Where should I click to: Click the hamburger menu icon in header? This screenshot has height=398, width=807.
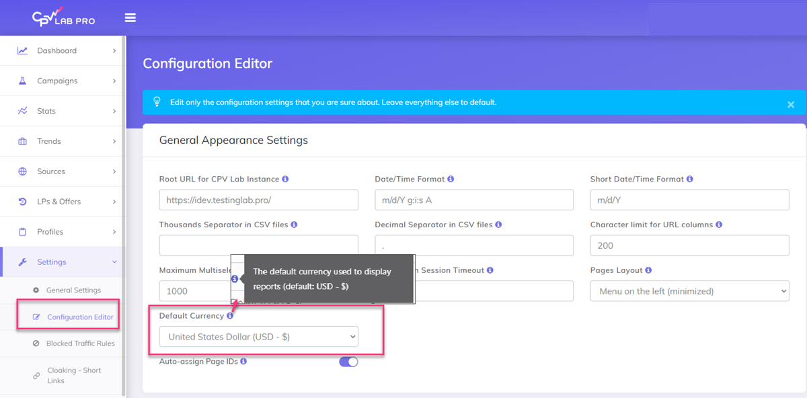[x=130, y=17]
